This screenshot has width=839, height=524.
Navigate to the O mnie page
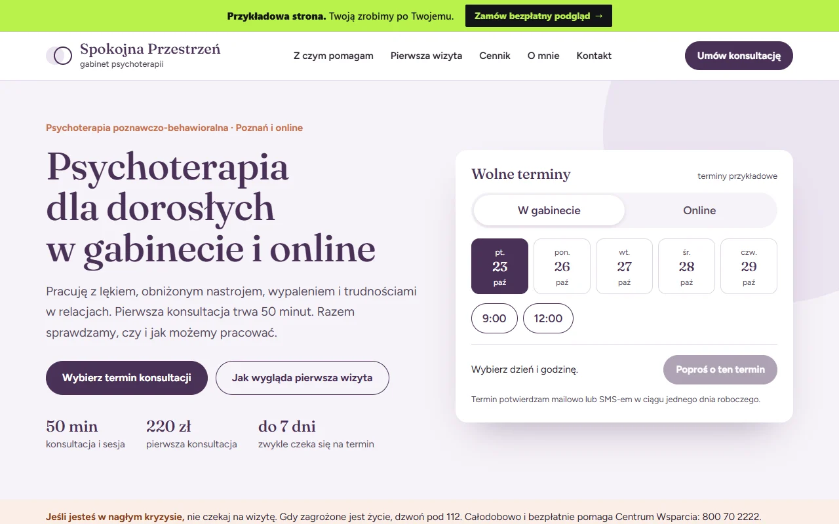543,56
